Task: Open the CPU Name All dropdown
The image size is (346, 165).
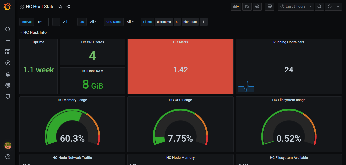Action: [x=131, y=22]
